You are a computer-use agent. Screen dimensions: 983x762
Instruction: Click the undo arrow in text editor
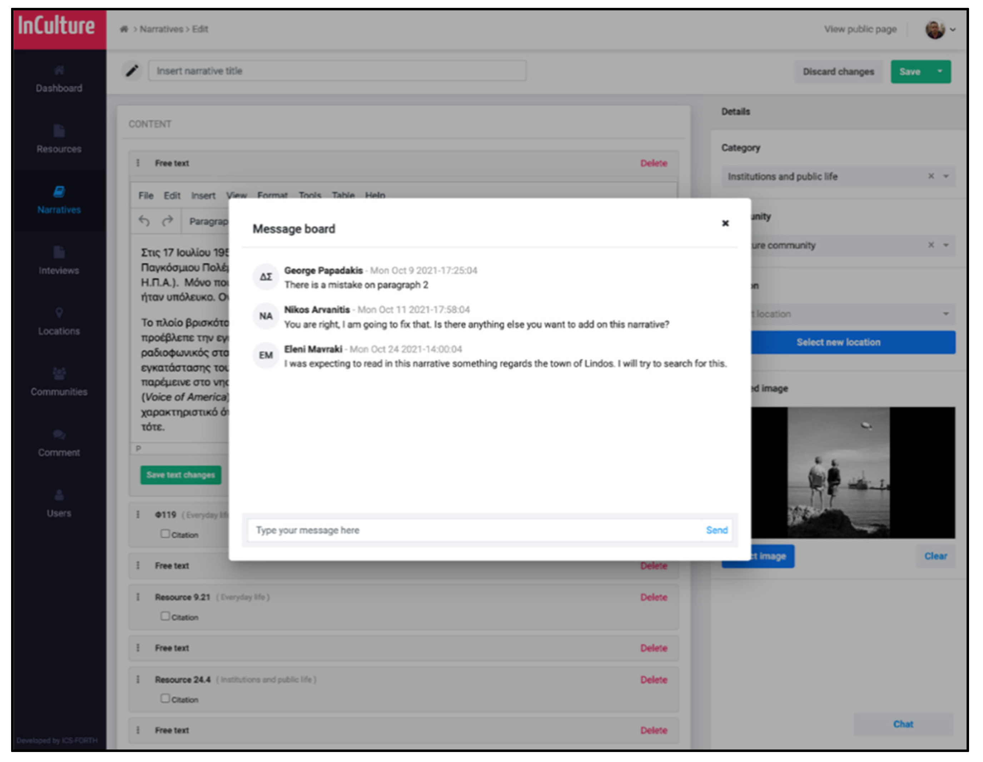pyautogui.click(x=144, y=221)
